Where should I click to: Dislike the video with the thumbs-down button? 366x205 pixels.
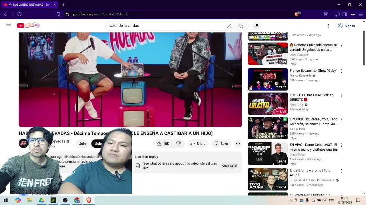tap(178, 144)
